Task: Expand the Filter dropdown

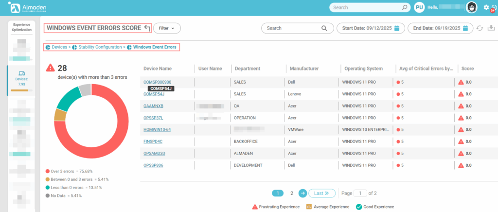Action: [x=167, y=28]
